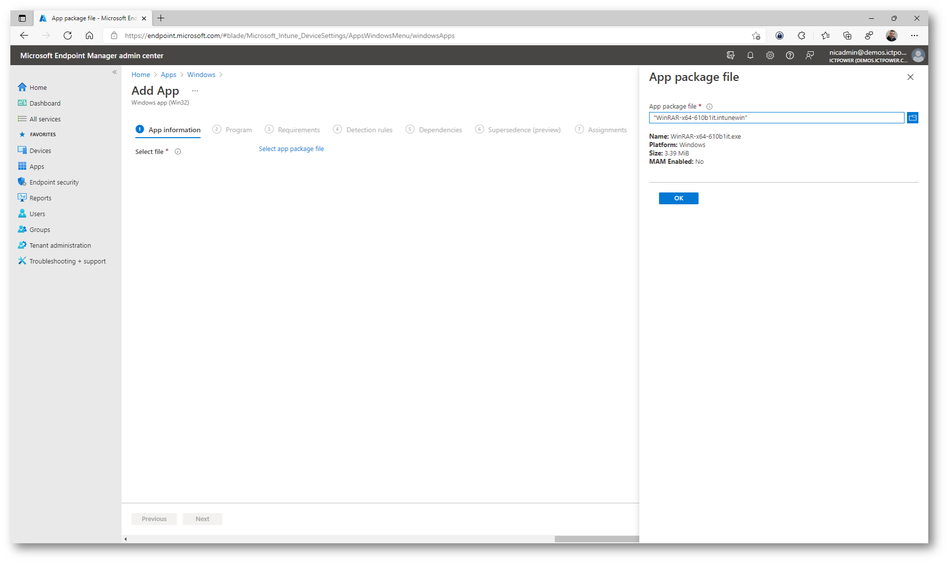This screenshot has width=949, height=564.
Task: Close the App package file panel
Action: [x=910, y=77]
